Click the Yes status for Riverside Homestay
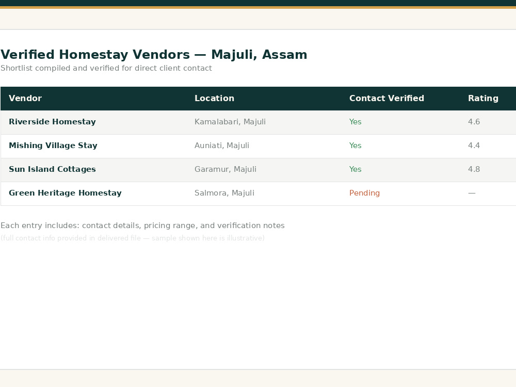Screen dimensions: 516x387 [356, 122]
